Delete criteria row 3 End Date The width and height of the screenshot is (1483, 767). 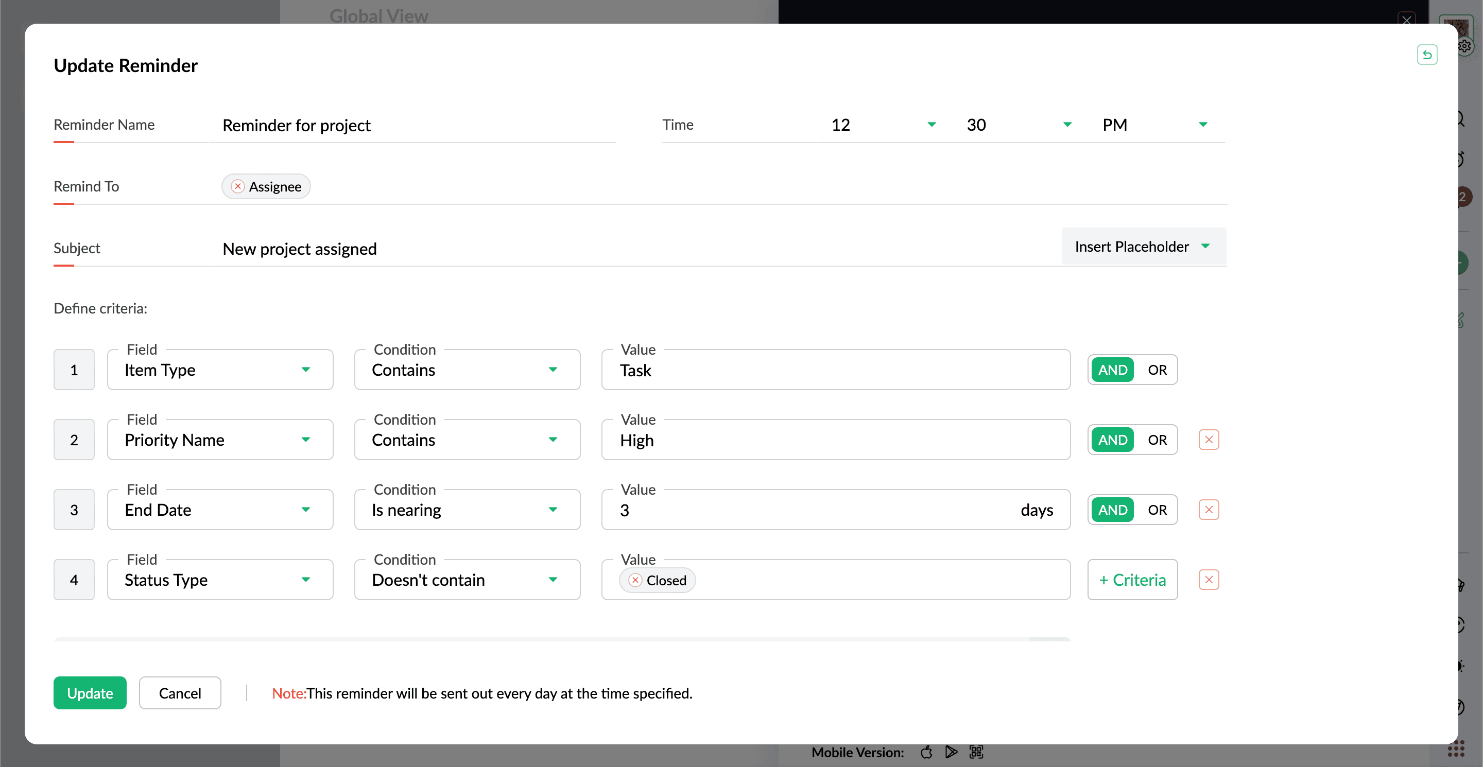click(x=1209, y=510)
